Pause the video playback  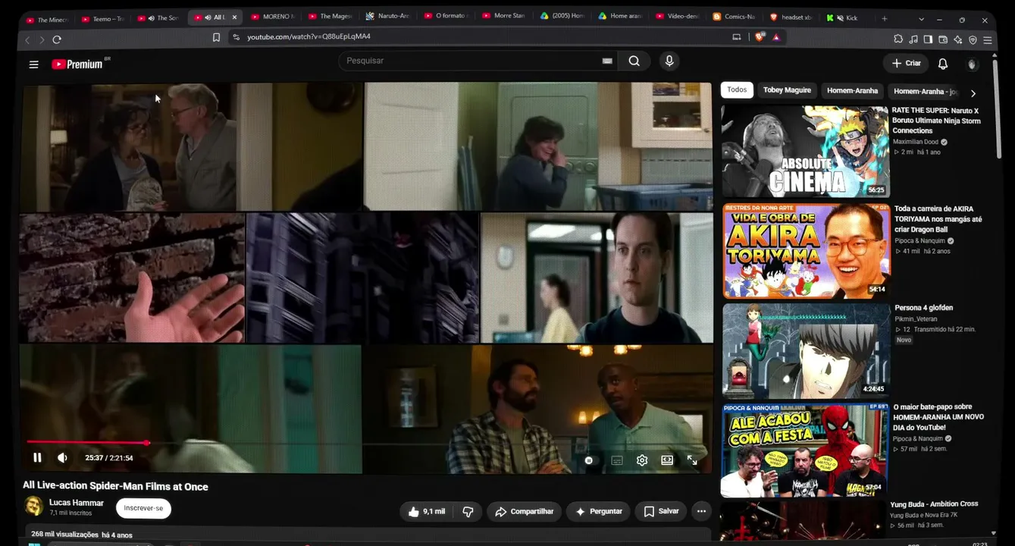click(37, 457)
